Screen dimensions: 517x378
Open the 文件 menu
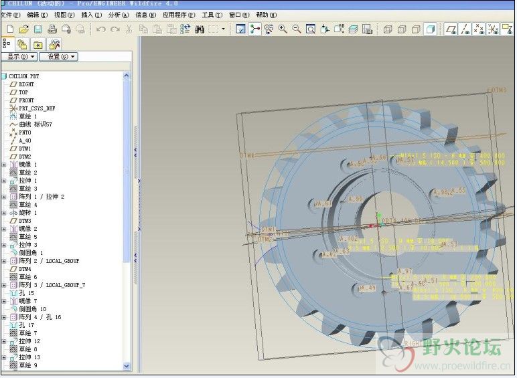pyautogui.click(x=11, y=15)
